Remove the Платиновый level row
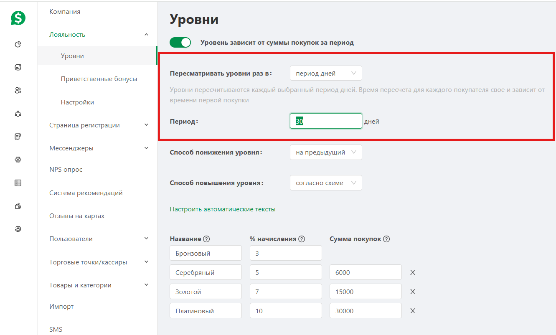Viewport: 556px width, 335px height. coord(413,311)
